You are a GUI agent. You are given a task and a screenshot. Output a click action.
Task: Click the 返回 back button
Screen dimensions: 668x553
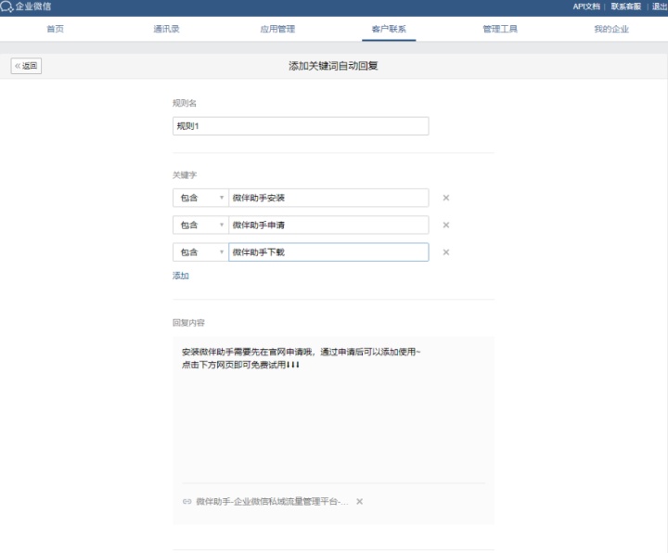pyautogui.click(x=26, y=66)
